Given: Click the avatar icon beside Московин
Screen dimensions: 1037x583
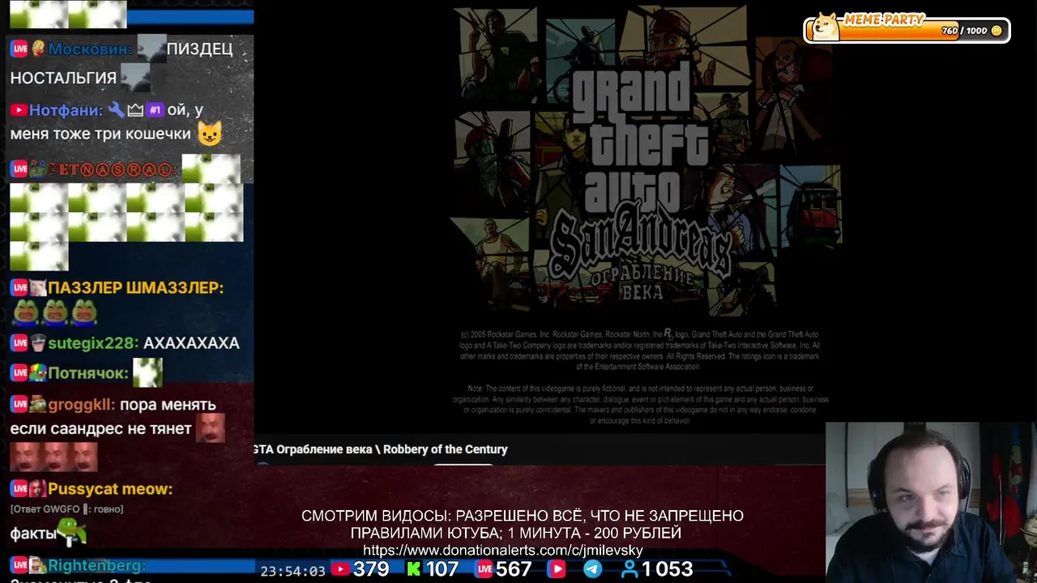Looking at the screenshot, I should 38,49.
